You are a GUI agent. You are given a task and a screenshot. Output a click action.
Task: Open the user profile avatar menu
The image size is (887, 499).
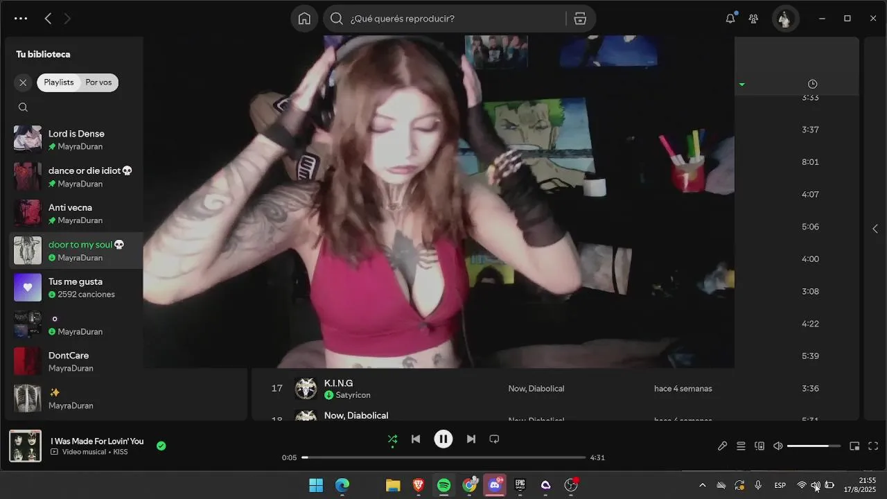tap(784, 19)
